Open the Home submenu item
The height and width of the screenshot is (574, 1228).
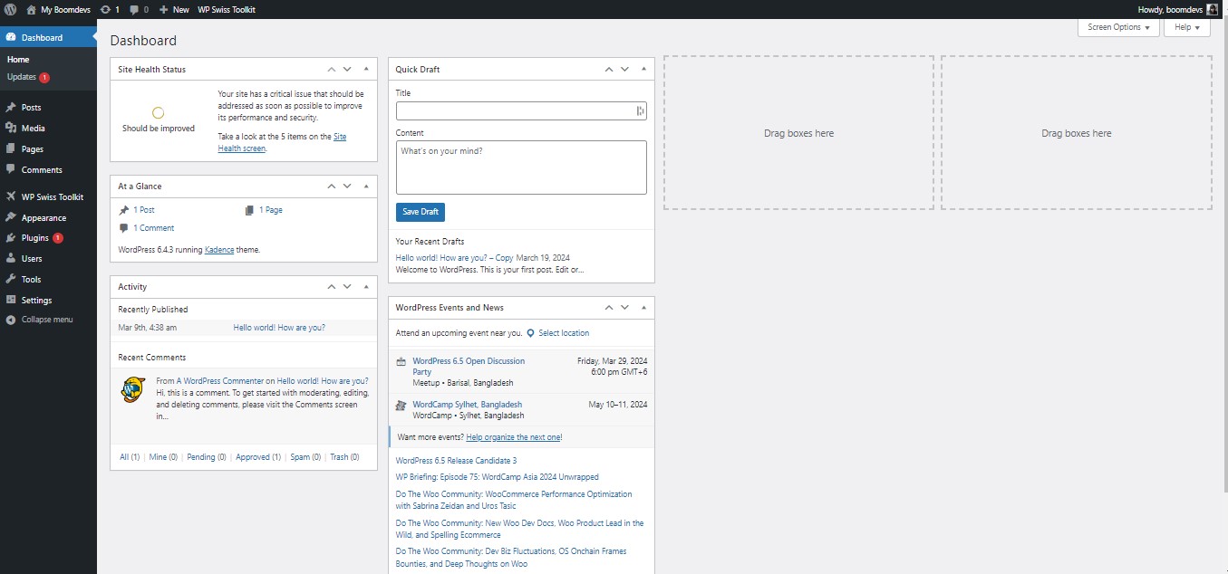(18, 60)
